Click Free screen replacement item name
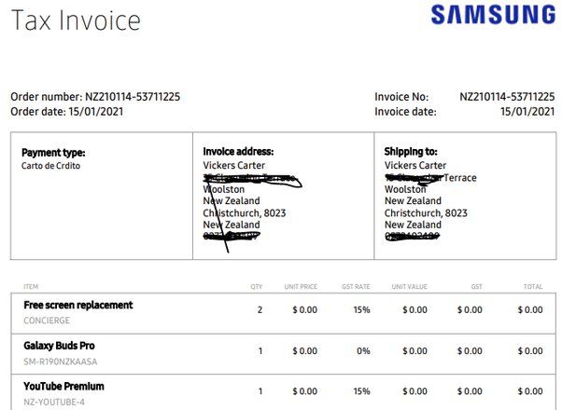Image resolution: width=562 pixels, height=410 pixels. pos(78,306)
